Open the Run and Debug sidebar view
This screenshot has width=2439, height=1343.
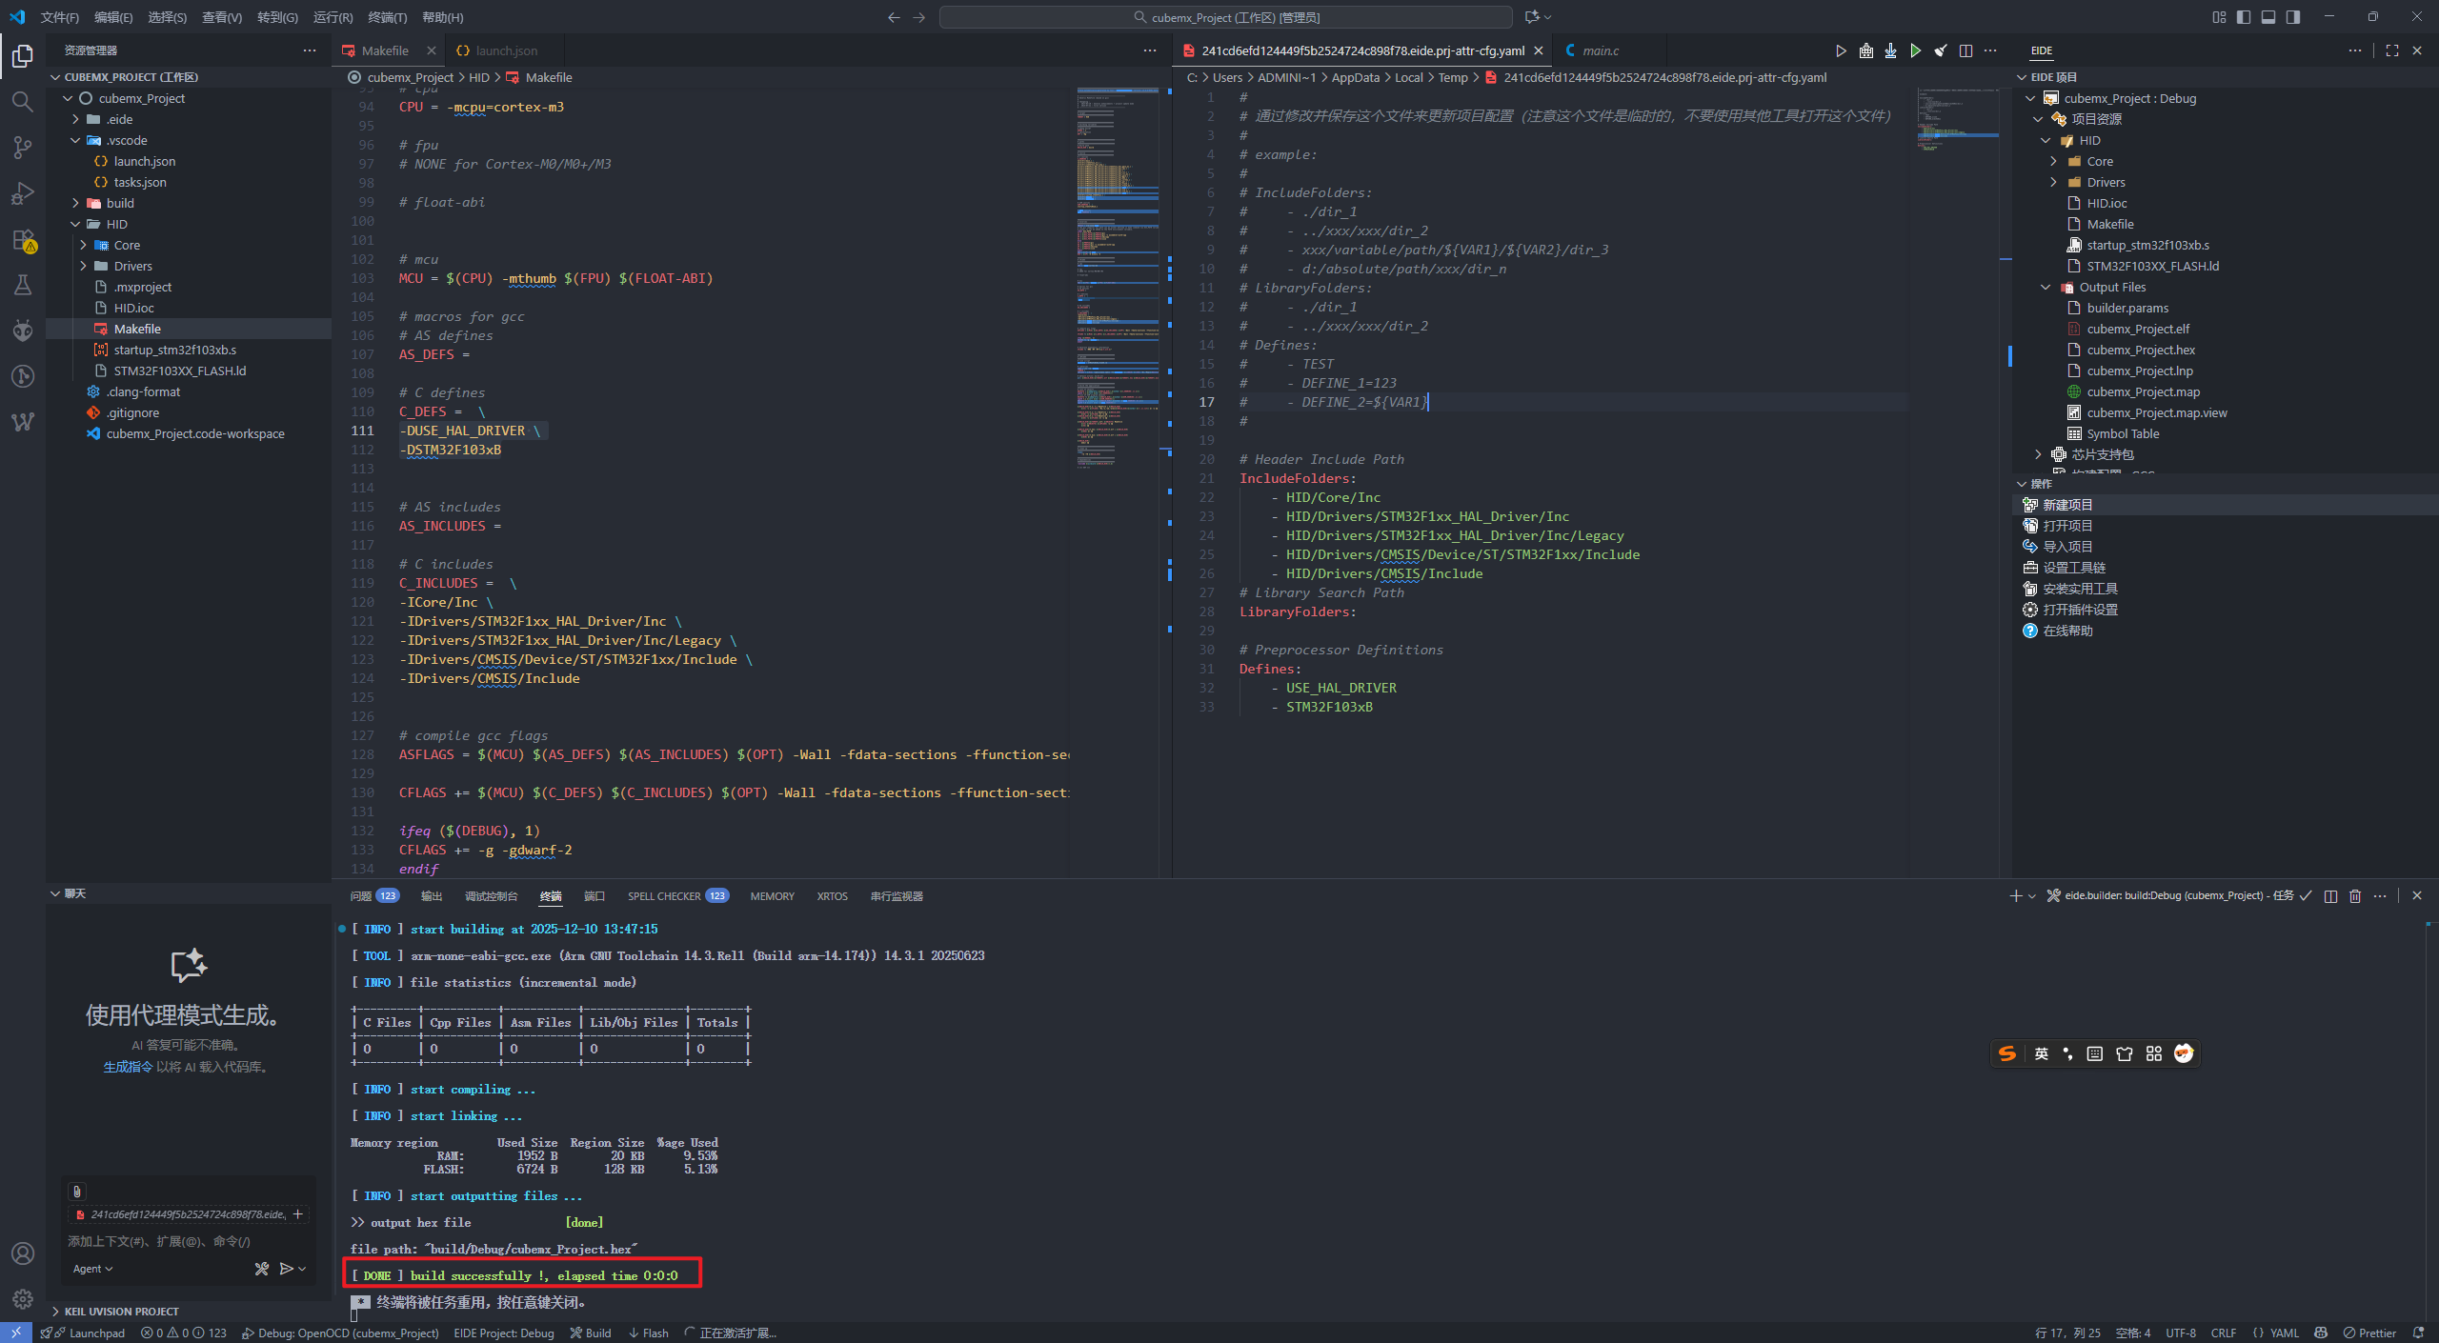coord(23,193)
